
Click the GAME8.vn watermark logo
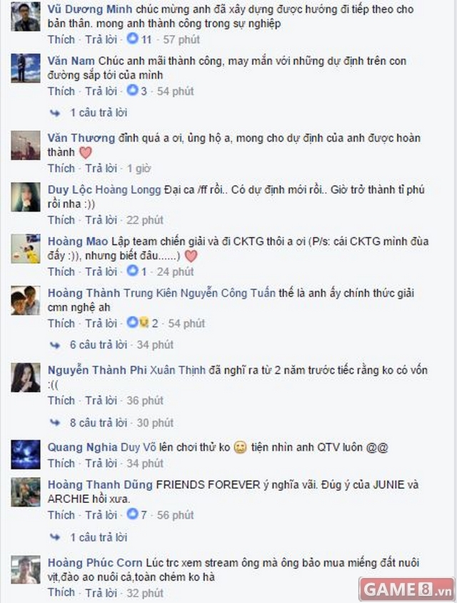pos(406,589)
